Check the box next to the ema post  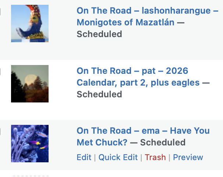pyautogui.click(x=0, y=131)
